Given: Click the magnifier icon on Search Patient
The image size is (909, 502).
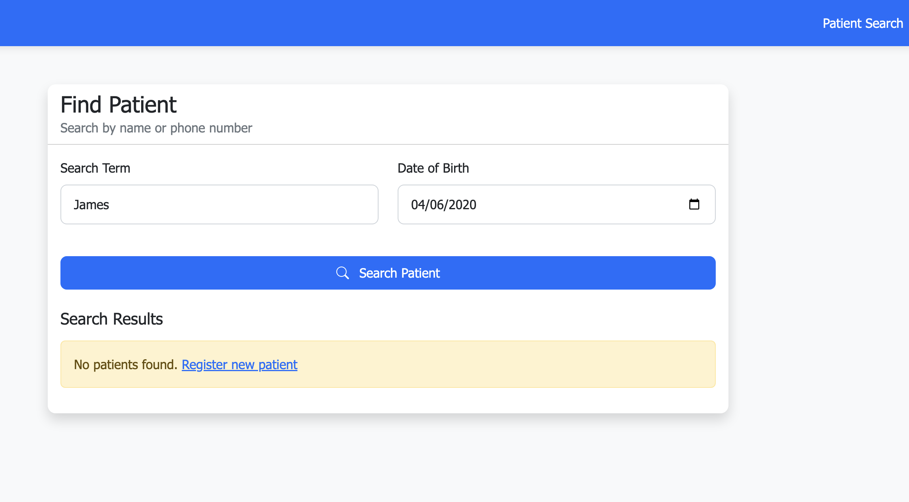Looking at the screenshot, I should pyautogui.click(x=342, y=273).
